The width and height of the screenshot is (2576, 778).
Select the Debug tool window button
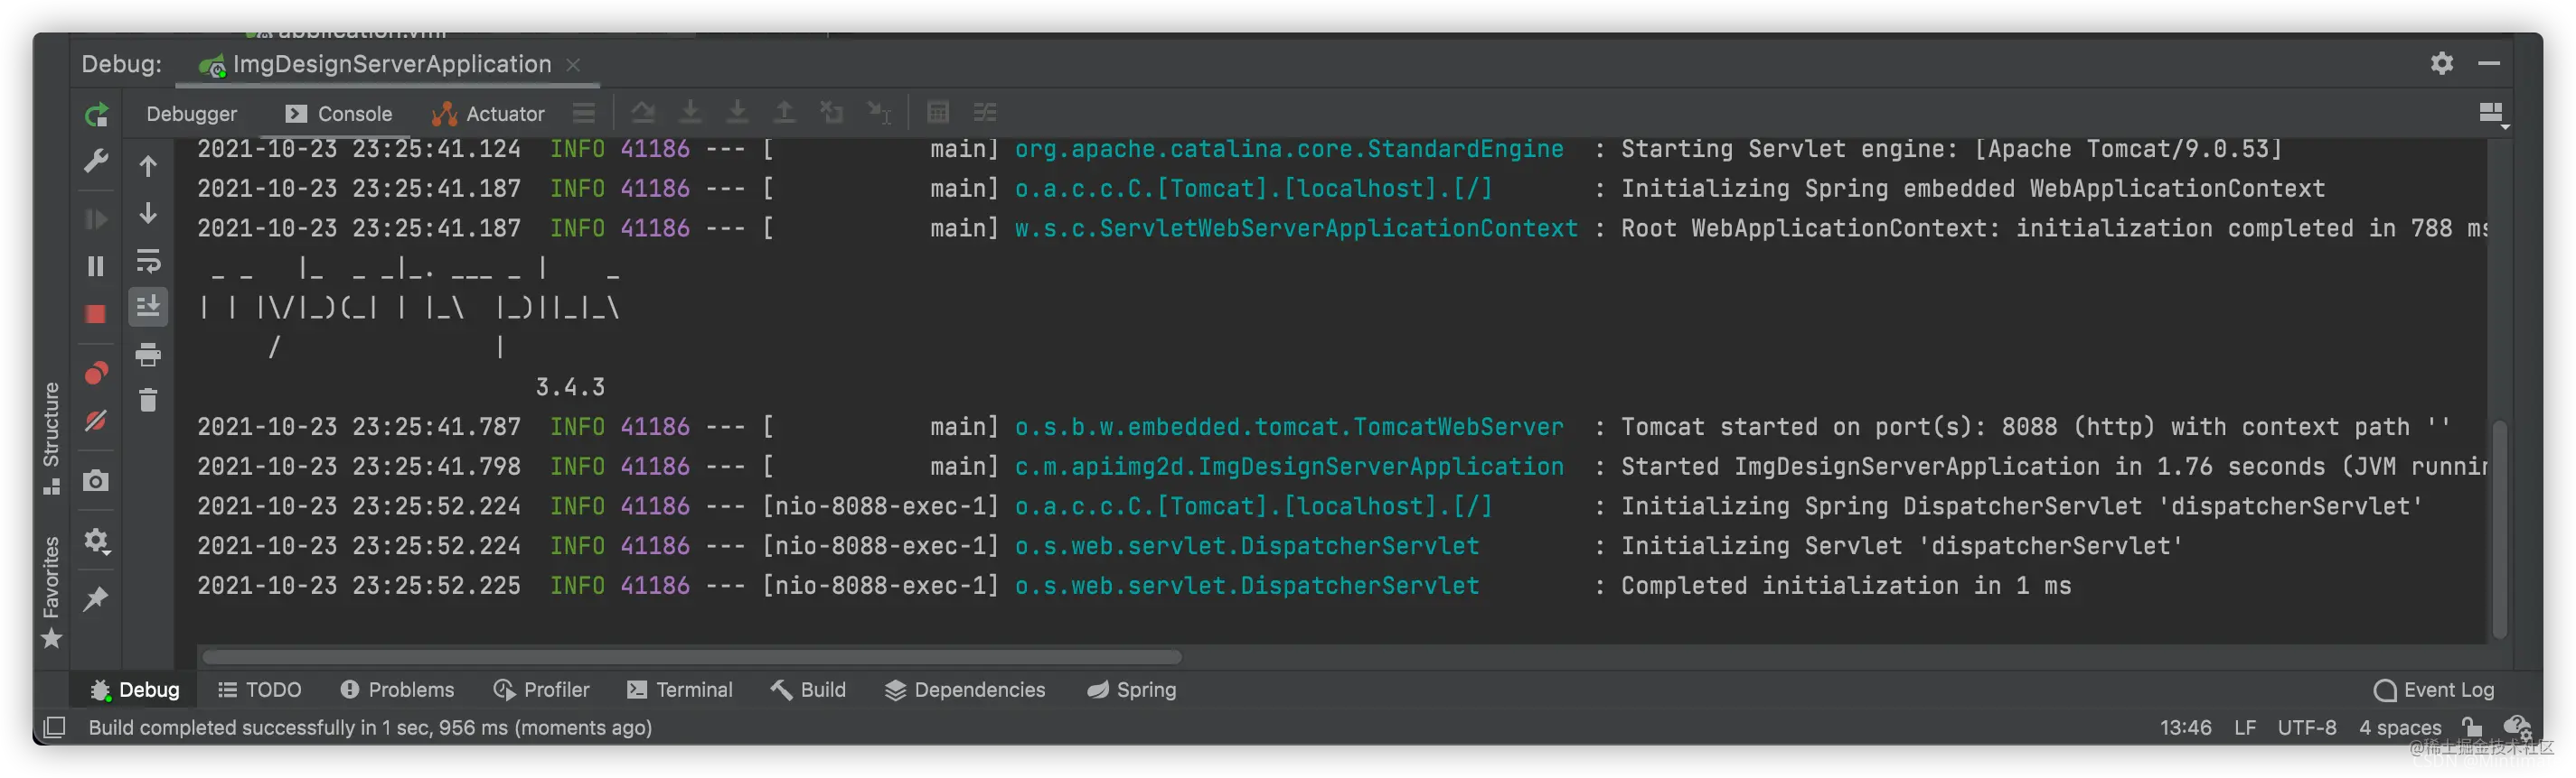[x=135, y=690]
